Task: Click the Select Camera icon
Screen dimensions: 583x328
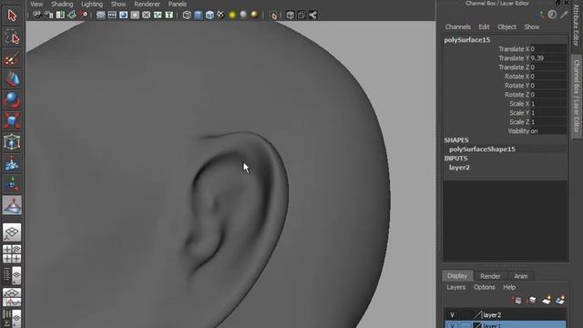Action: pyautogui.click(x=37, y=15)
